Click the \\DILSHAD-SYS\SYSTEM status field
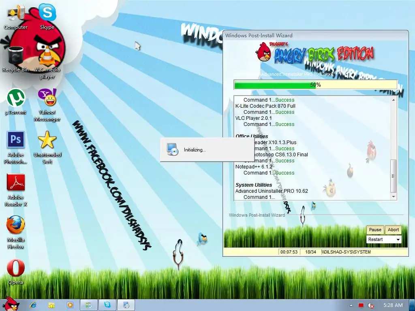This screenshot has height=311, width=415. pyautogui.click(x=364, y=252)
